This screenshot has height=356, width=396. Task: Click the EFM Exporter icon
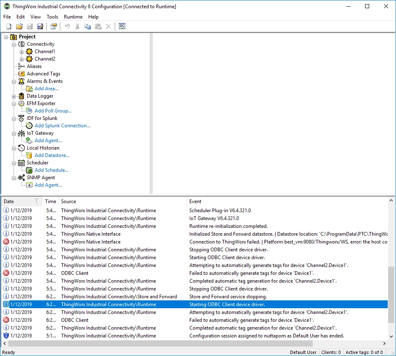tap(21, 103)
